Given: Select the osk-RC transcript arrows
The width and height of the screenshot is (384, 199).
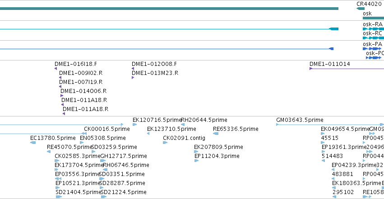Looking at the screenshot, I should click(x=373, y=38).
